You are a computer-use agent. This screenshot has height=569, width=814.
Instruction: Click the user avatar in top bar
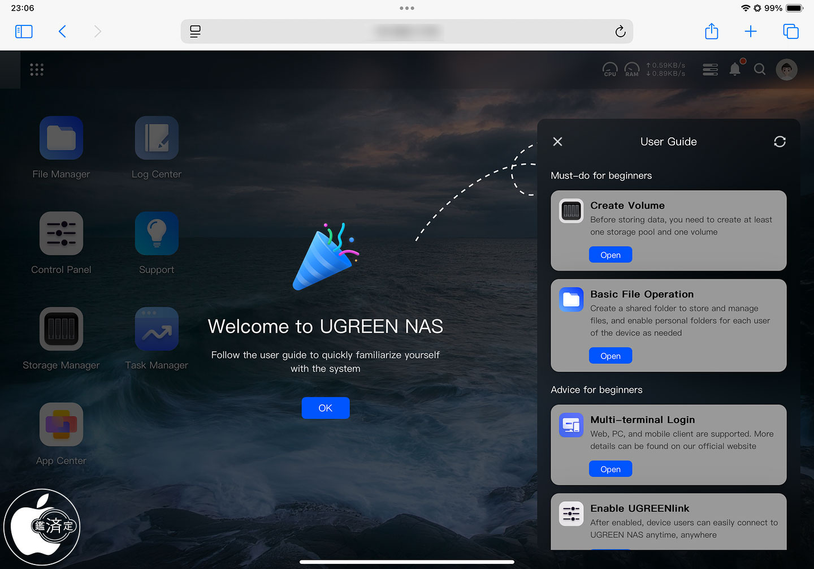pos(786,70)
